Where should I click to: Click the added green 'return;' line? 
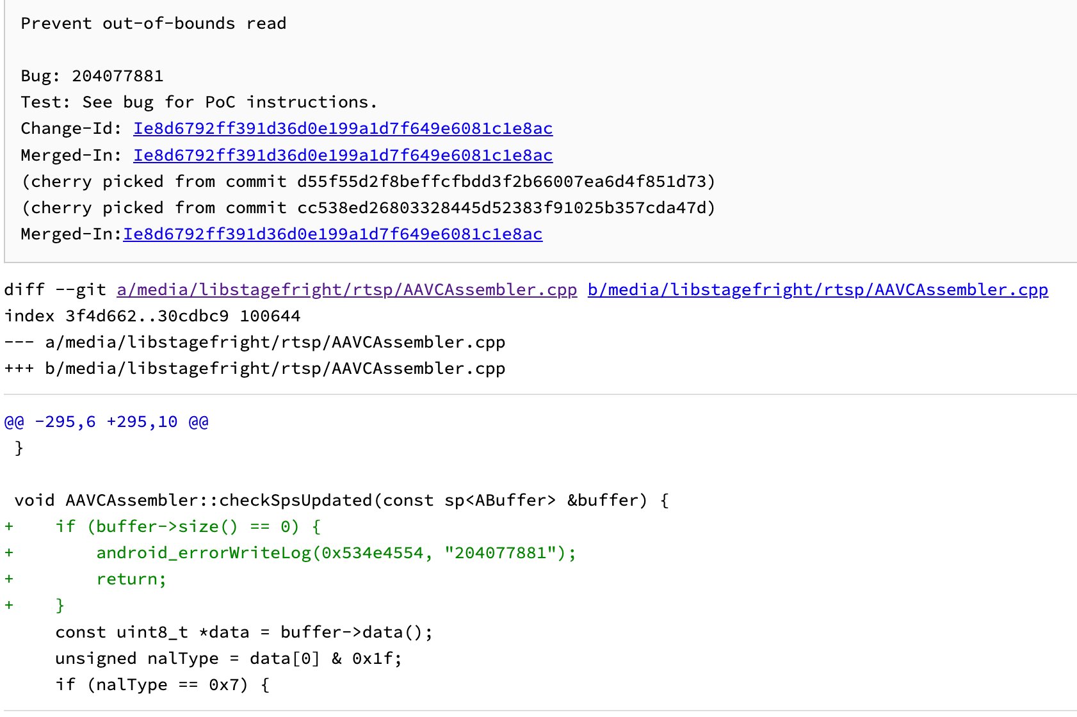(x=131, y=579)
